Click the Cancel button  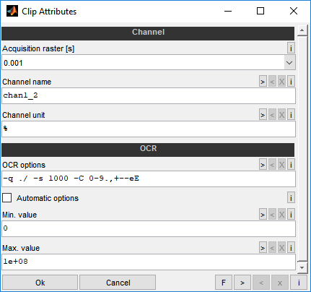(118, 283)
